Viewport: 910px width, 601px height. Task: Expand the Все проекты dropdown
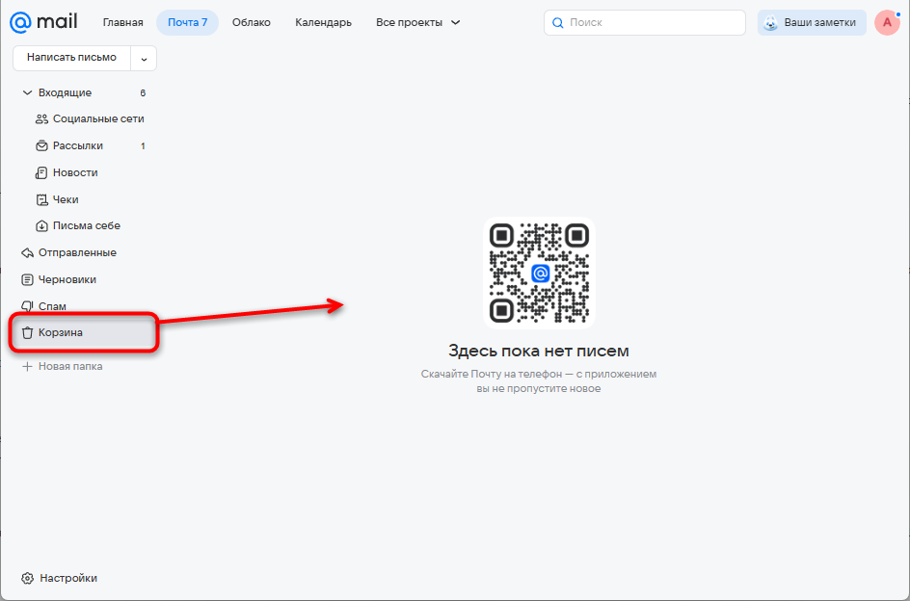tap(417, 22)
